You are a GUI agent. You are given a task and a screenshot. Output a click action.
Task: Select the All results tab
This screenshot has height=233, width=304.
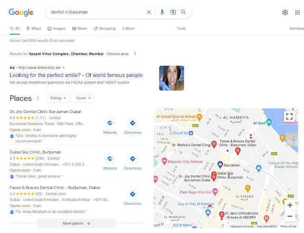pyautogui.click(x=15, y=28)
